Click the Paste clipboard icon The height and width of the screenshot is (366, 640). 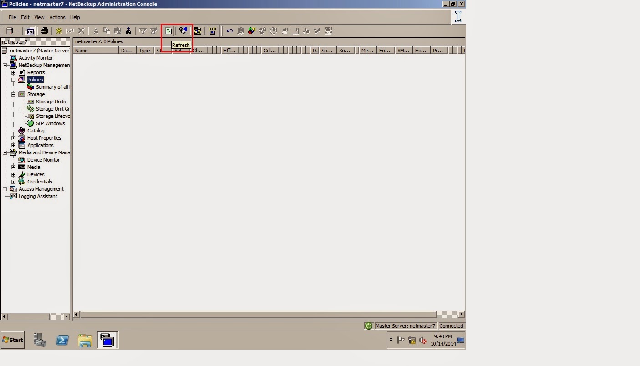coord(117,31)
